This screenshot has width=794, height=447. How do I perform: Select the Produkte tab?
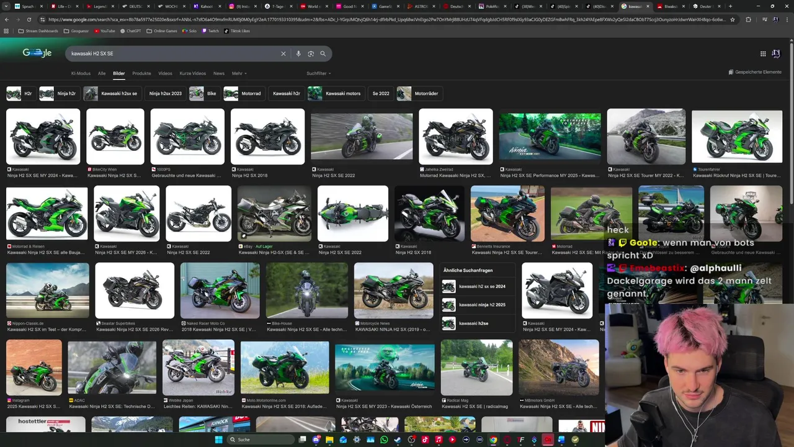[141, 73]
